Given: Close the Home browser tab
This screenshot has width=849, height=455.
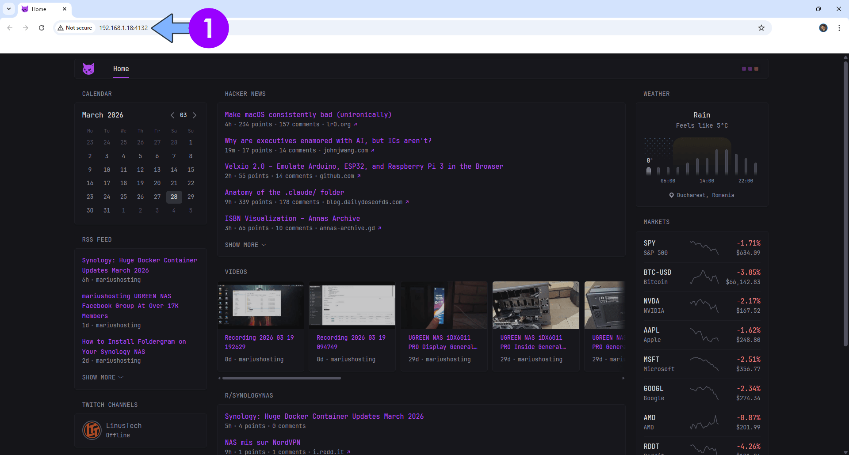Looking at the screenshot, I should click(65, 9).
